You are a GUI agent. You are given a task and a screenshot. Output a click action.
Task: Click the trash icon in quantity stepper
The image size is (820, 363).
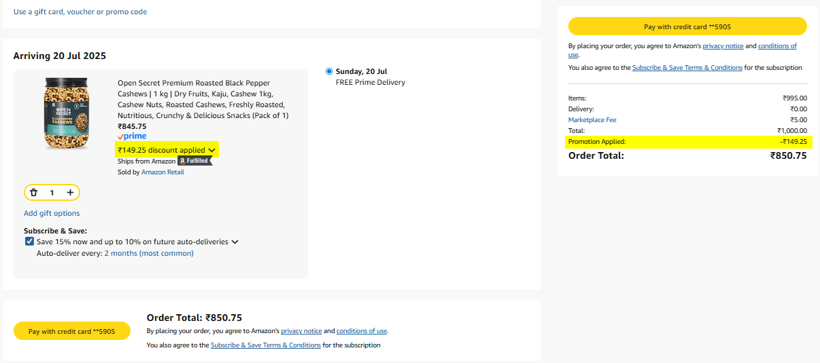[x=33, y=193]
